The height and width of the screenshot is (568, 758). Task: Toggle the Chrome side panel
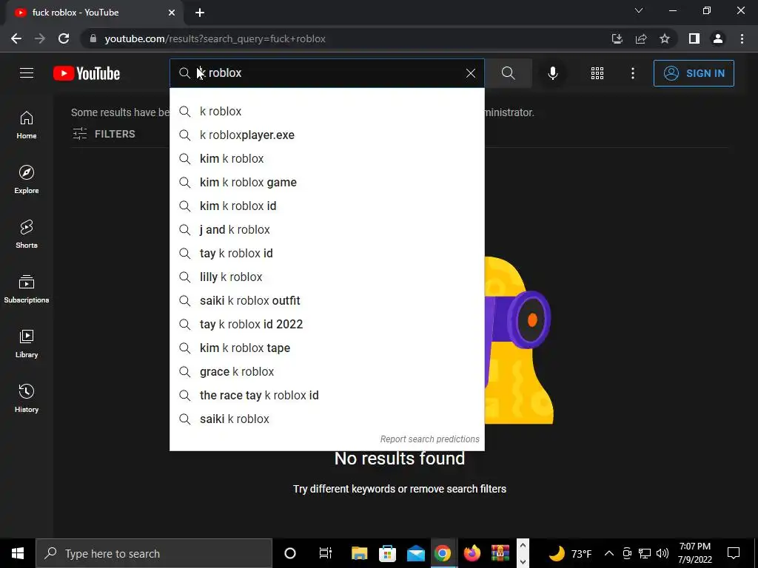tap(694, 38)
